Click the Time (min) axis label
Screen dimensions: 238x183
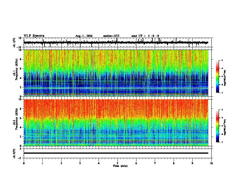[x=120, y=166]
